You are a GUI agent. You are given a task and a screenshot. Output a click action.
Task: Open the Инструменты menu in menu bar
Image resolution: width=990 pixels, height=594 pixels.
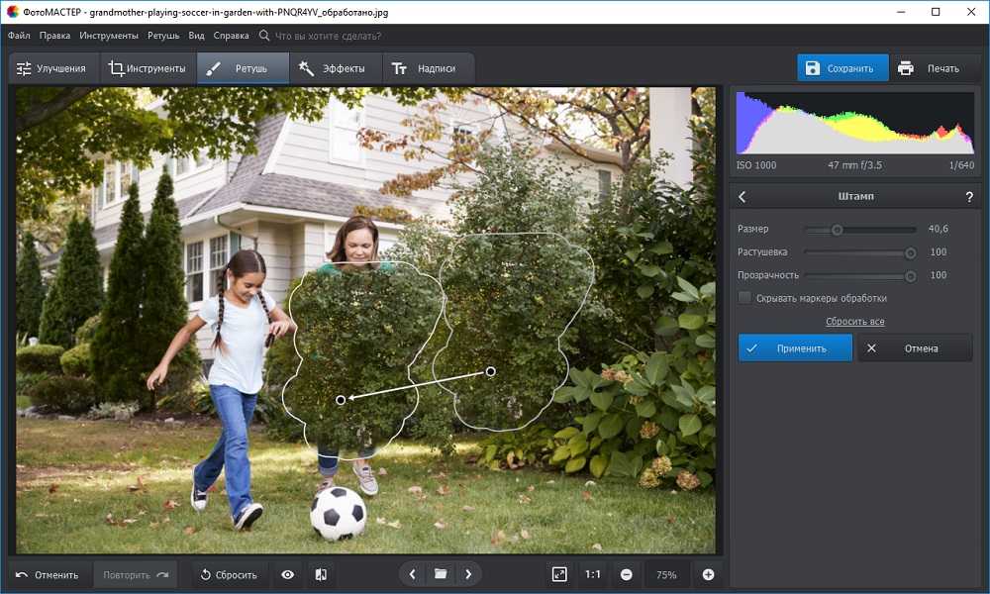click(109, 36)
